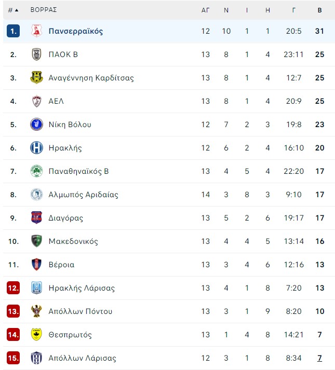Sort the table by rank # column
Screen dimensions: 335x370
(x=13, y=10)
